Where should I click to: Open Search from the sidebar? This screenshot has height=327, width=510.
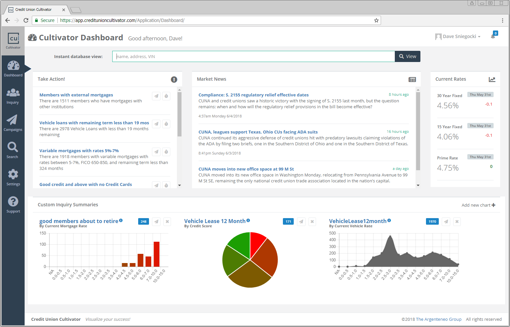click(x=13, y=151)
